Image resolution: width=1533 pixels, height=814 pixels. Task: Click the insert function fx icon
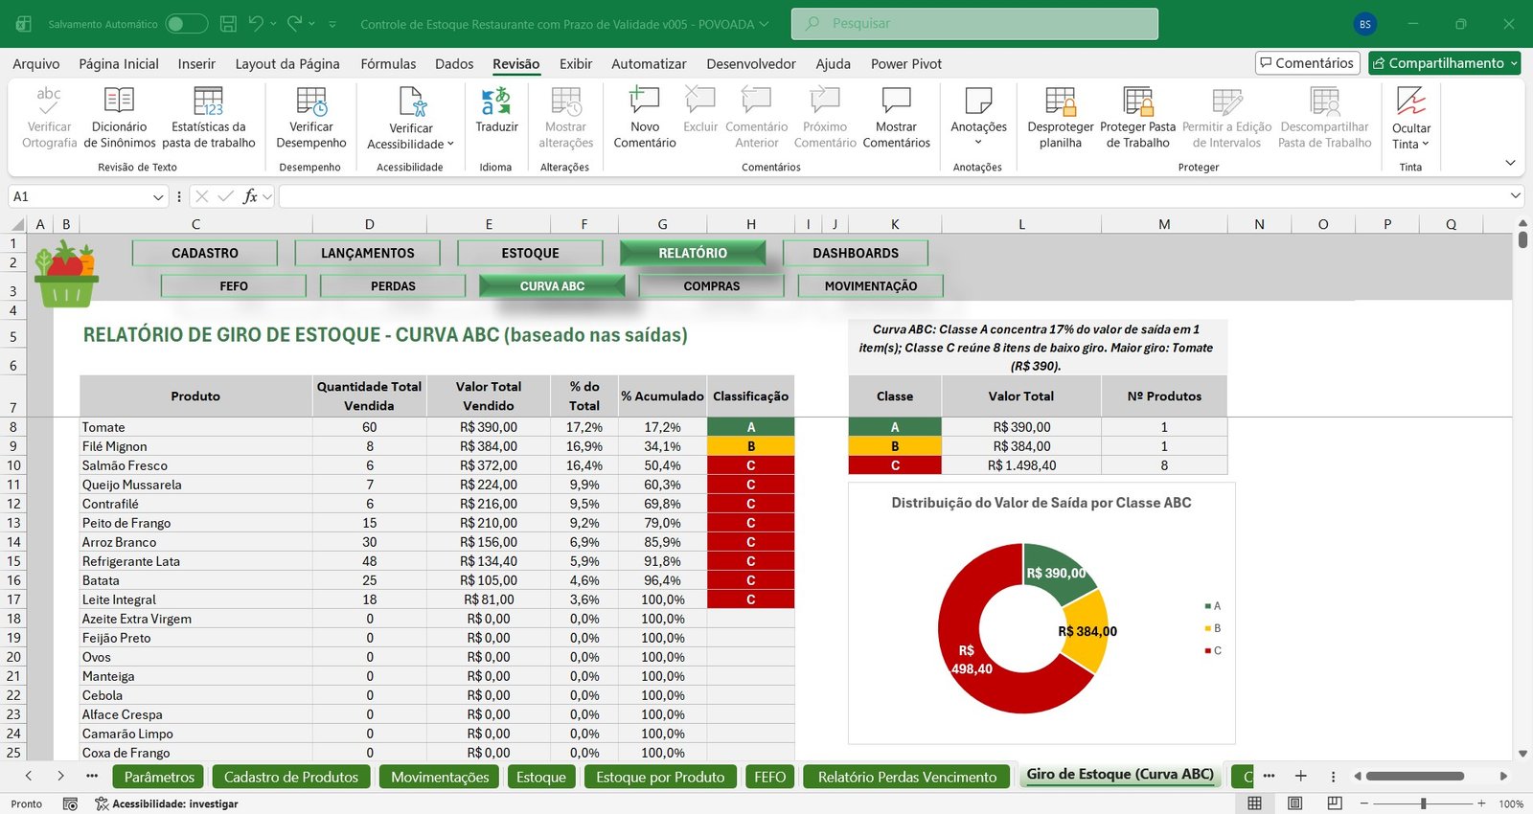tap(250, 196)
